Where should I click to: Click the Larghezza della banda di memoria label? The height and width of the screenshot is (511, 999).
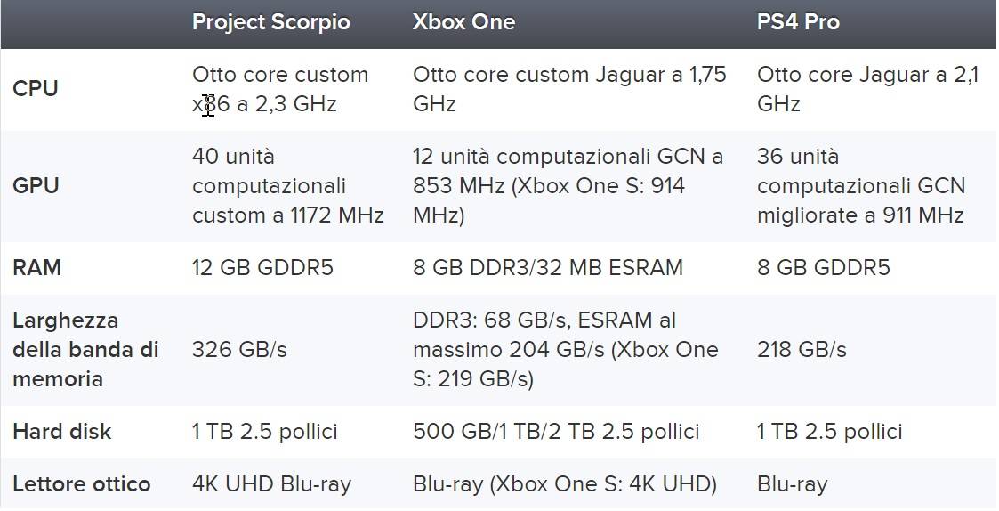(x=85, y=350)
